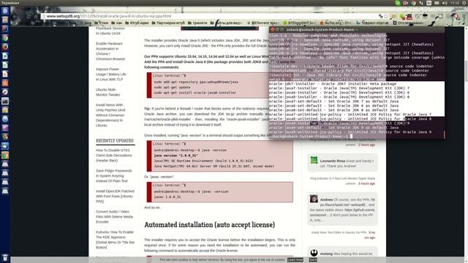Click the 'javac 1.8.0_31' output line
The height and width of the screenshot is (263, 468).
[167, 197]
